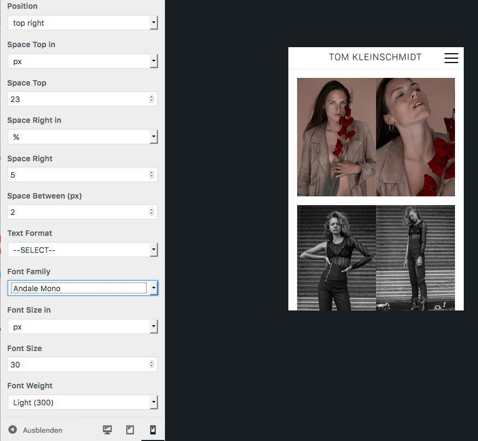This screenshot has width=478, height=441.
Task: Switch to tablet preview device icon
Action: 130,430
